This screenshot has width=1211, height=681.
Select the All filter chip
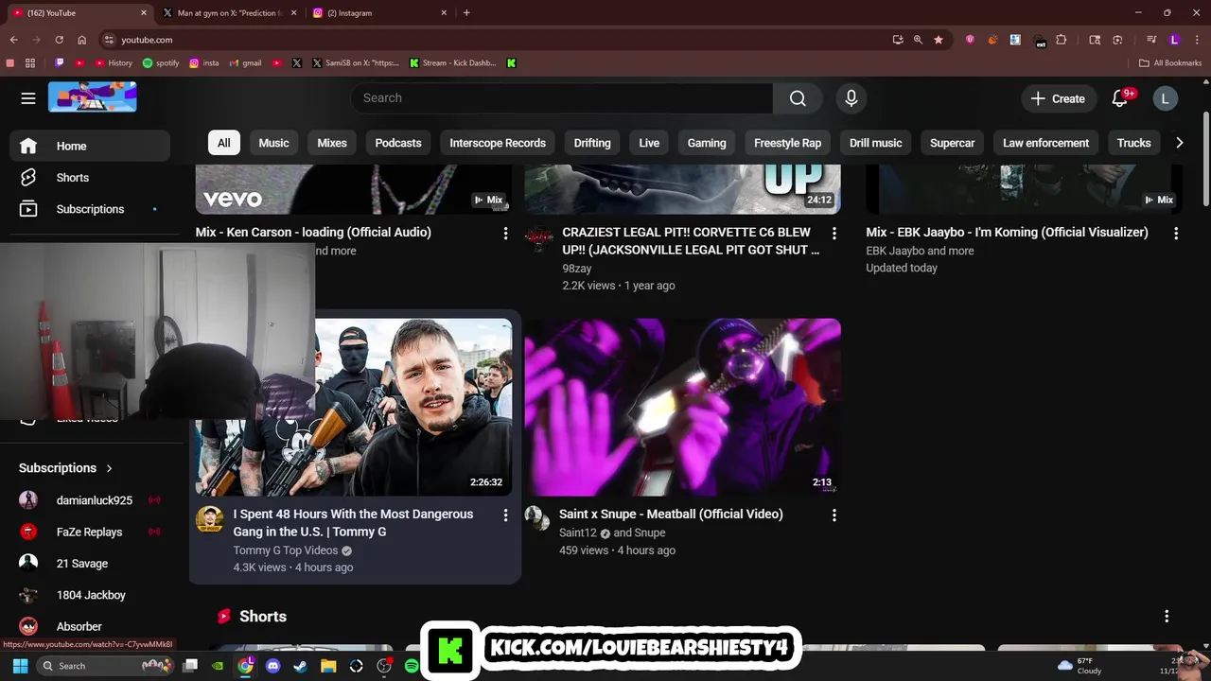point(223,143)
